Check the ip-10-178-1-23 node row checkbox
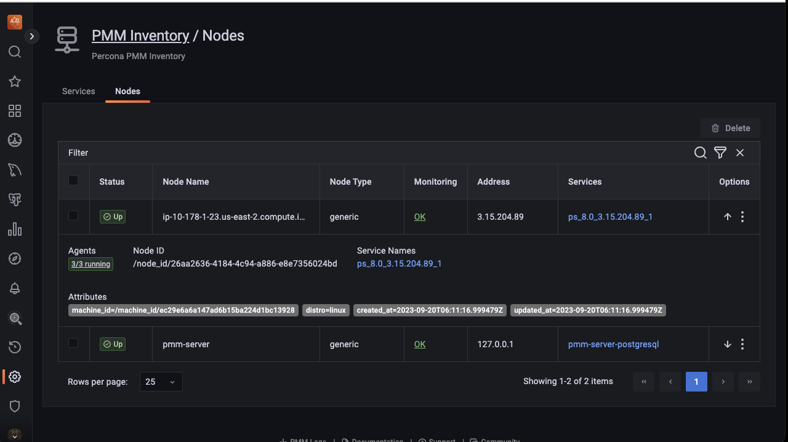 click(73, 216)
